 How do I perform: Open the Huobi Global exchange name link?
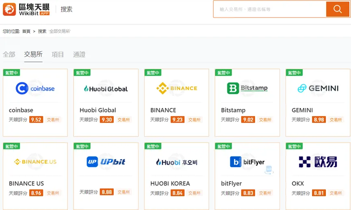(x=98, y=110)
